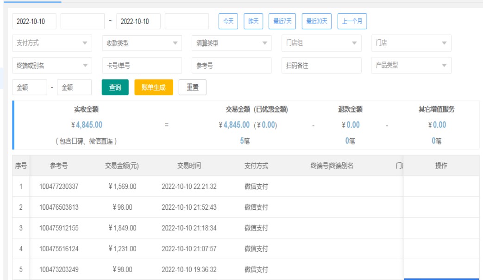Focus the 卡号/单号 input field

pos(142,66)
